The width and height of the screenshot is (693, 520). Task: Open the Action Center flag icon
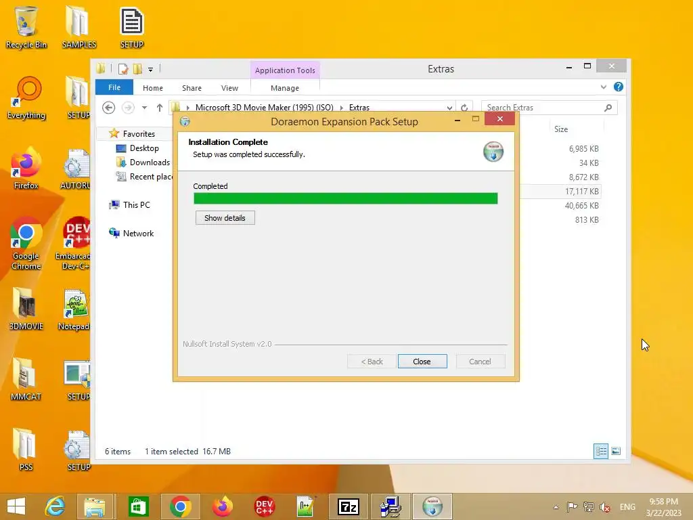[572, 506]
